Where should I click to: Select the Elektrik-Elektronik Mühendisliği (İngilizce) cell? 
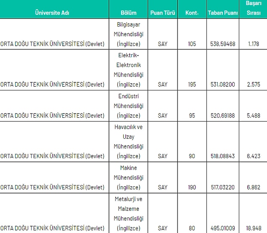(129, 70)
